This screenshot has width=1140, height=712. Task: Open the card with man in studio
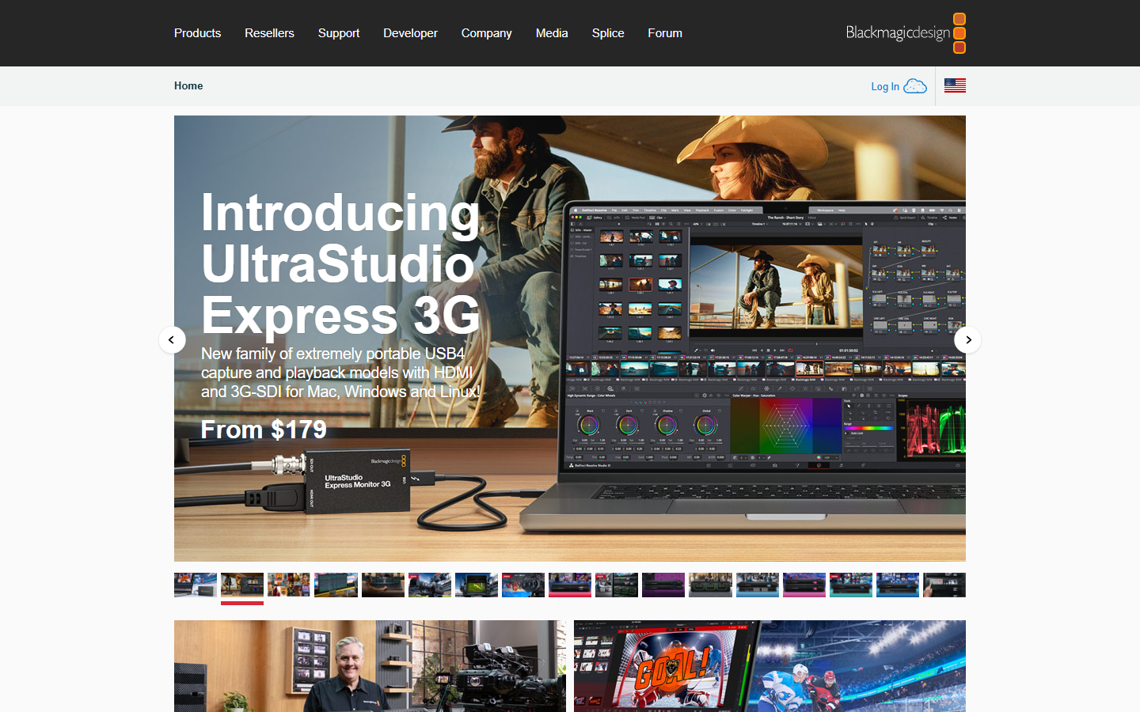pyautogui.click(x=370, y=666)
